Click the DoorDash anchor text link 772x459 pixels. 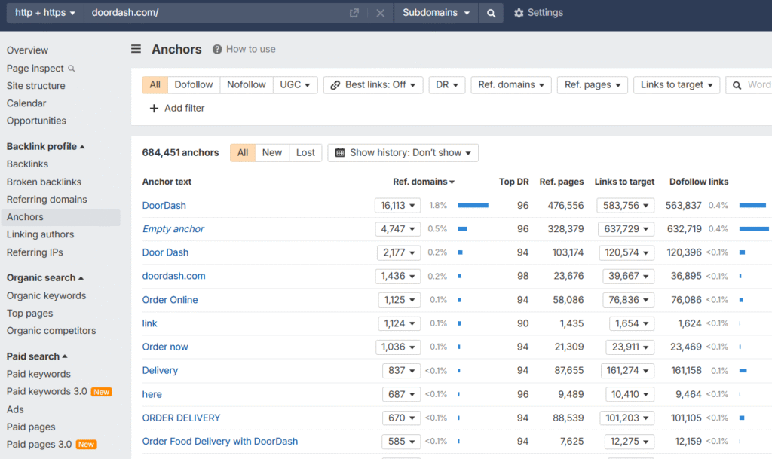coord(164,205)
